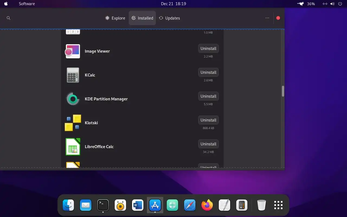347x217 pixels.
Task: Open the three-dot main menu
Action: click(x=267, y=18)
